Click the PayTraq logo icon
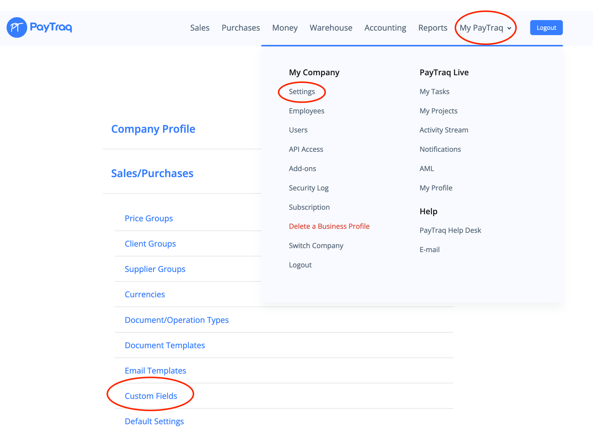Screen dimensions: 593x437 pyautogui.click(x=17, y=28)
